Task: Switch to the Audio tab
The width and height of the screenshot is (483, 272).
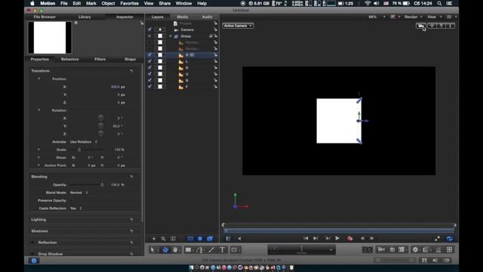Action: [x=207, y=17]
